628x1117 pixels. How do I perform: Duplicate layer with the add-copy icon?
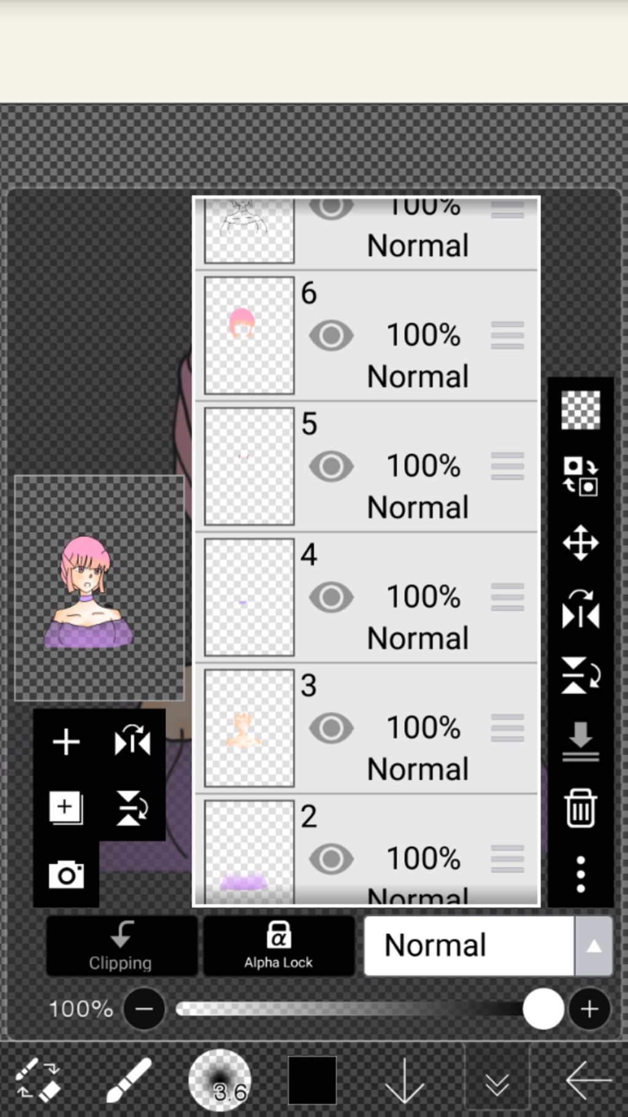66,808
